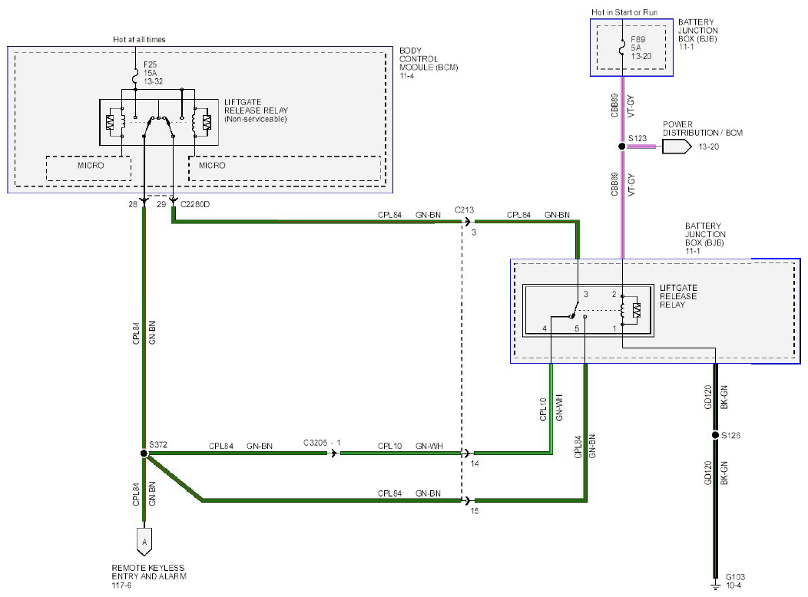
Task: Select the left MICRO box in BCM
Action: [88, 168]
